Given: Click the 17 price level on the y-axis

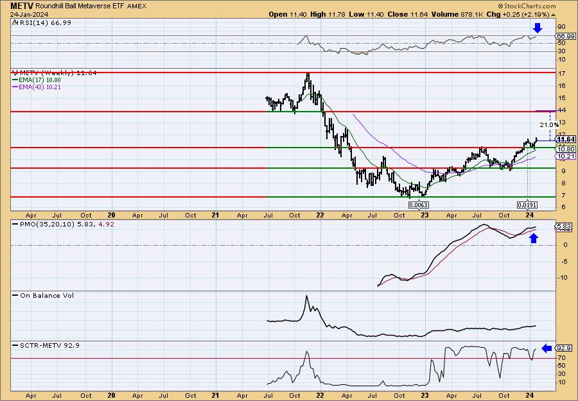Looking at the screenshot, I should [561, 74].
